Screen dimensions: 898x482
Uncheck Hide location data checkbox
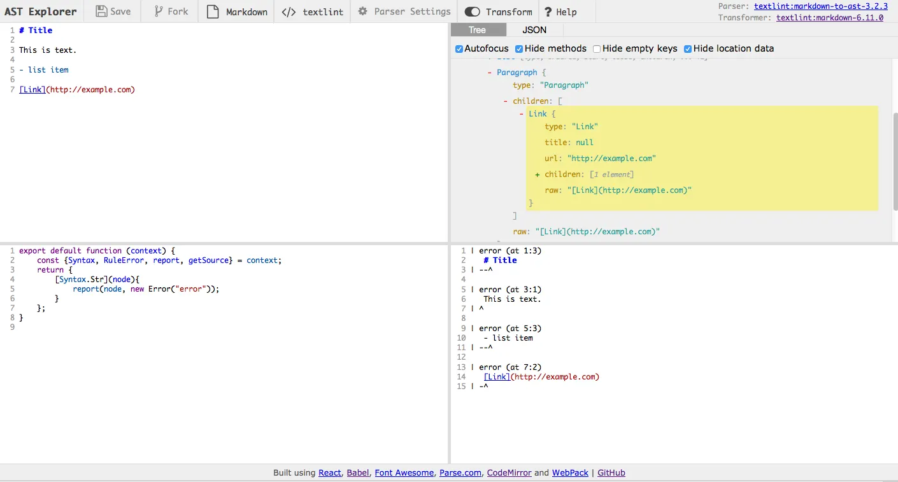point(688,49)
